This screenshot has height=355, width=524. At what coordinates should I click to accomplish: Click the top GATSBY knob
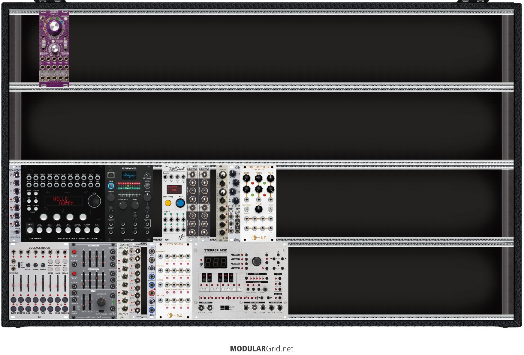(x=222, y=175)
